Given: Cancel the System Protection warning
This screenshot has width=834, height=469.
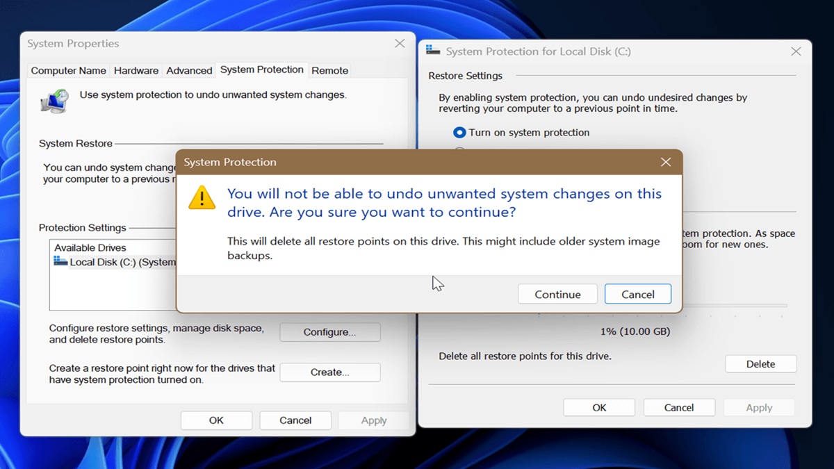Looking at the screenshot, I should tap(637, 294).
